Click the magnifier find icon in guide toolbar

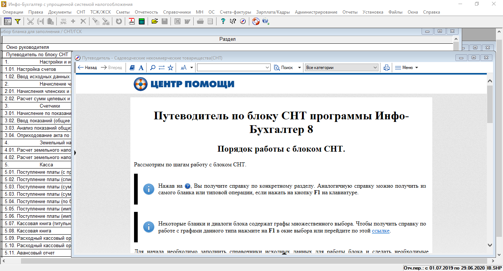(153, 68)
